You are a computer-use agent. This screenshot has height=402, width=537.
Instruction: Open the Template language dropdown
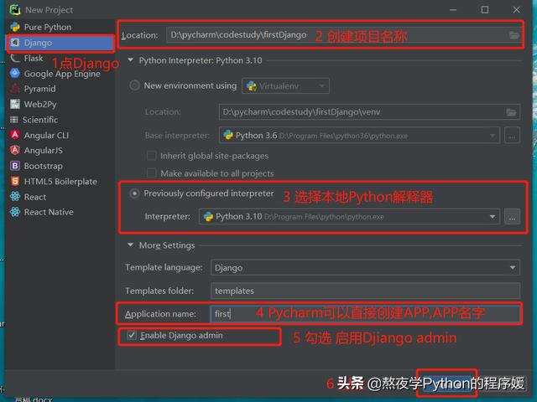(x=365, y=267)
